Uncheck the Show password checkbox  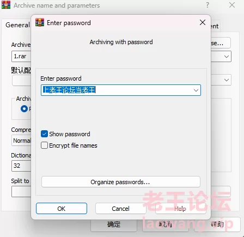(x=44, y=134)
